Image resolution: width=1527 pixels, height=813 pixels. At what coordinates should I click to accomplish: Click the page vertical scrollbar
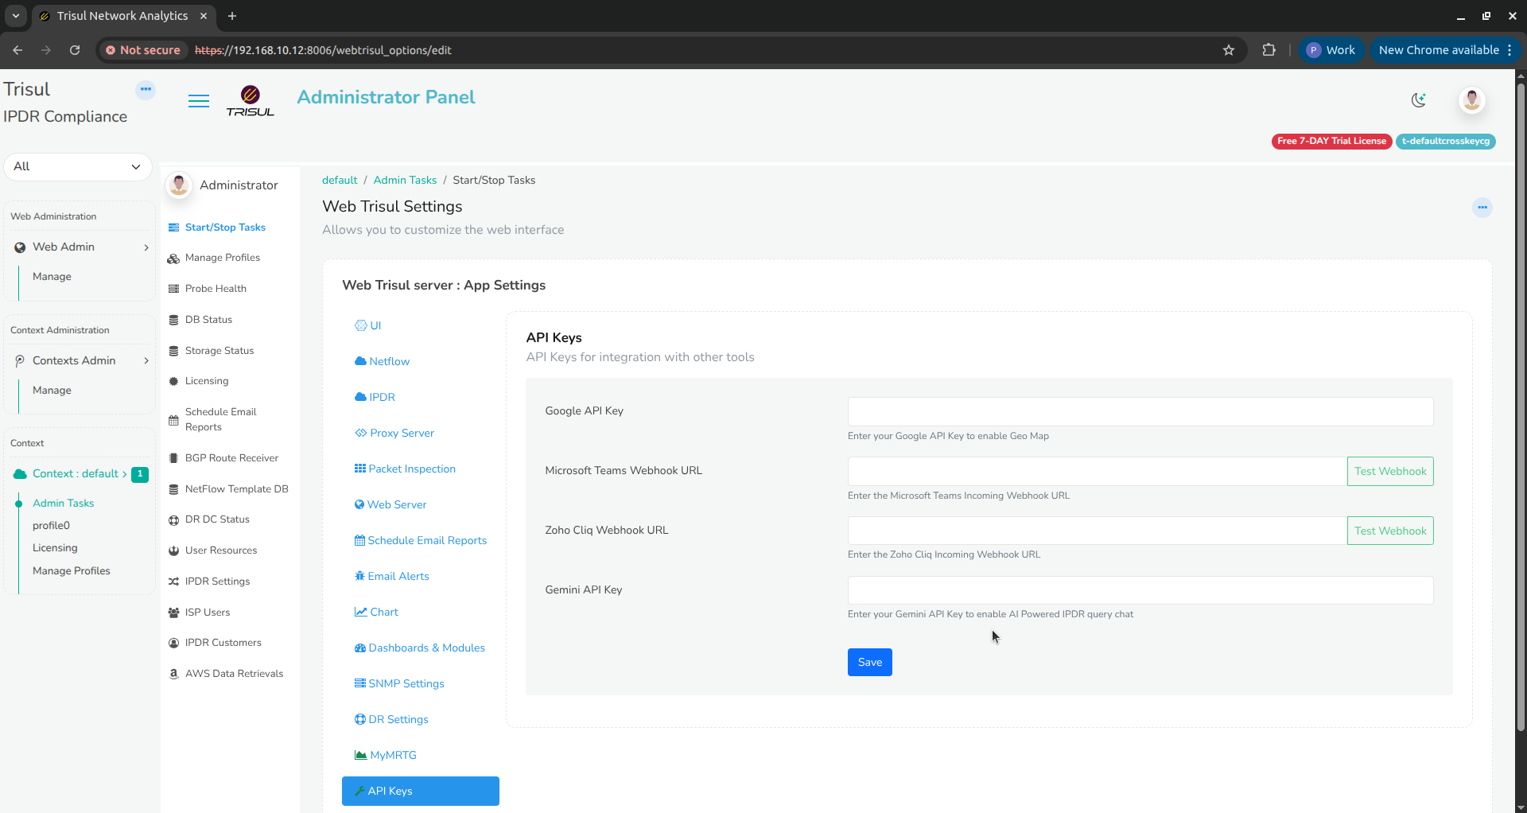[1521, 406]
